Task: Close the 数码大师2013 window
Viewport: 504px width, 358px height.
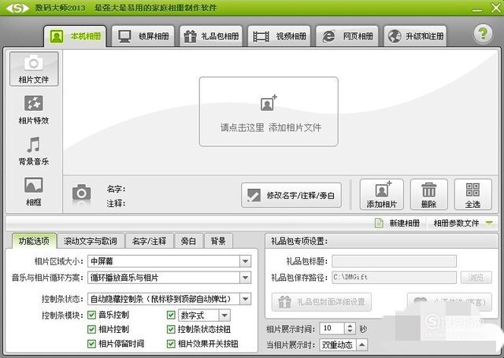Action: click(495, 8)
